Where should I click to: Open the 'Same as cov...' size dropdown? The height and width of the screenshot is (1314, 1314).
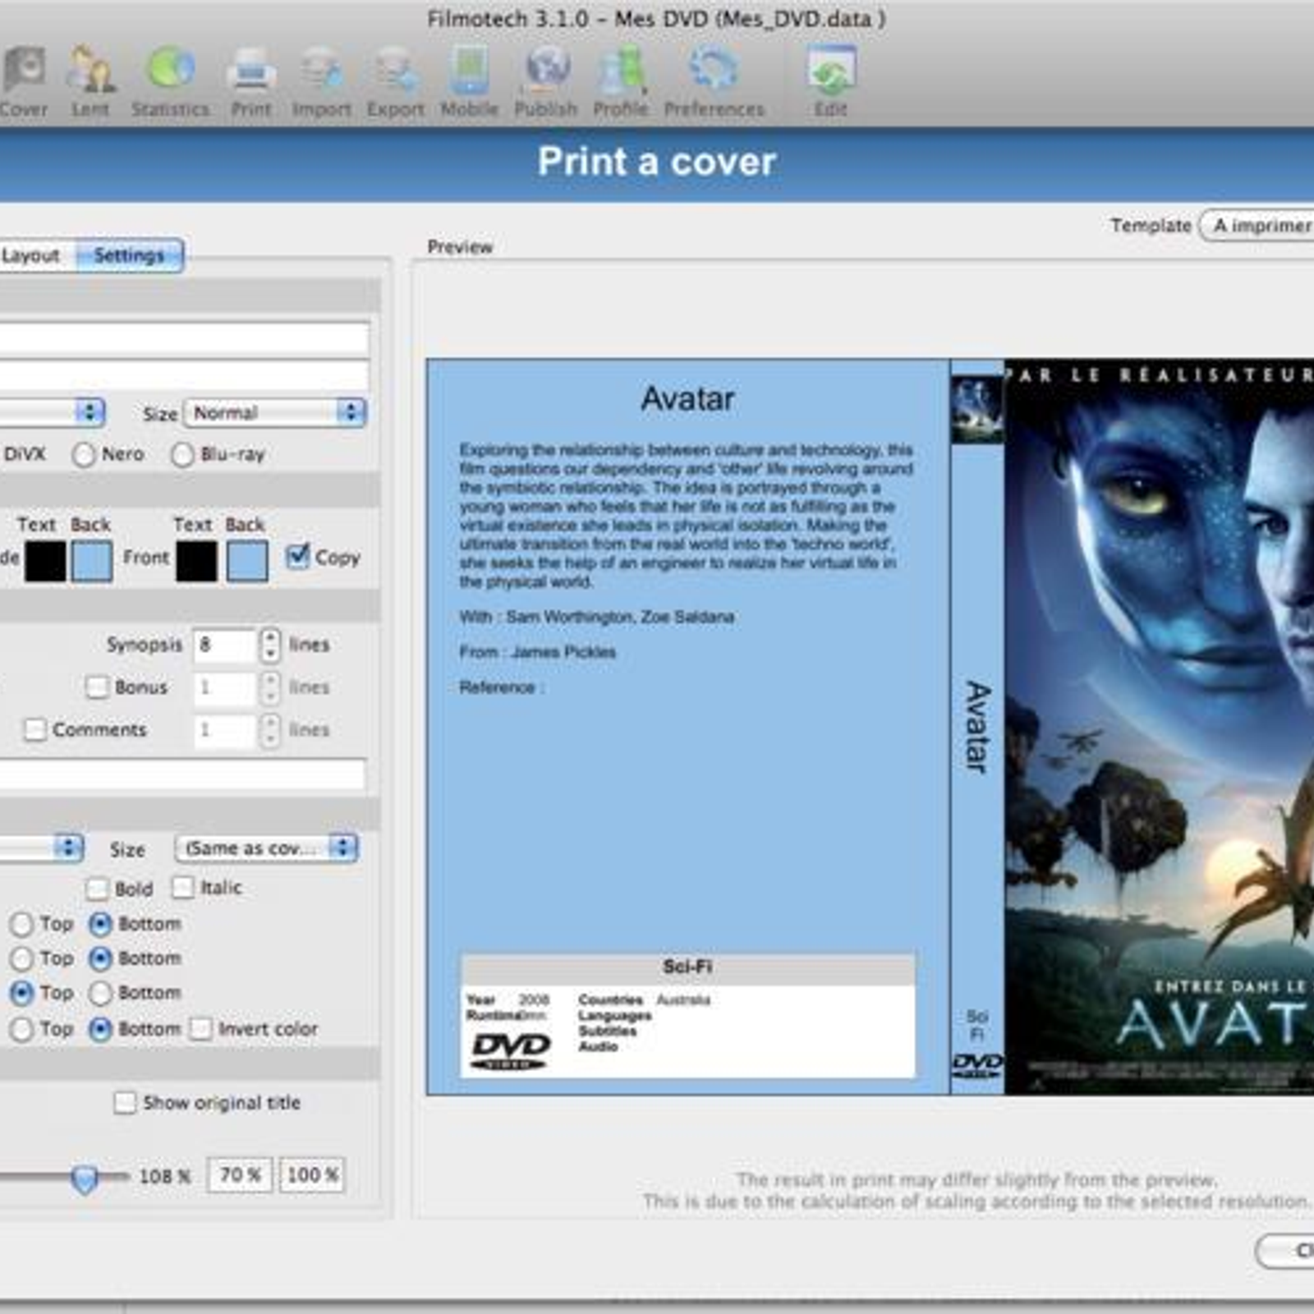coord(266,848)
